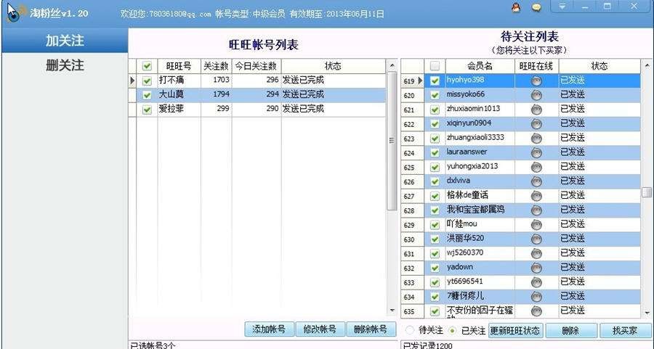Click online status icon for 吖娃mou
The image size is (654, 349).
coord(536,225)
